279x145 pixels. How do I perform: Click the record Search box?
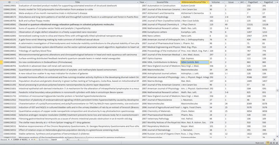[56, 140]
